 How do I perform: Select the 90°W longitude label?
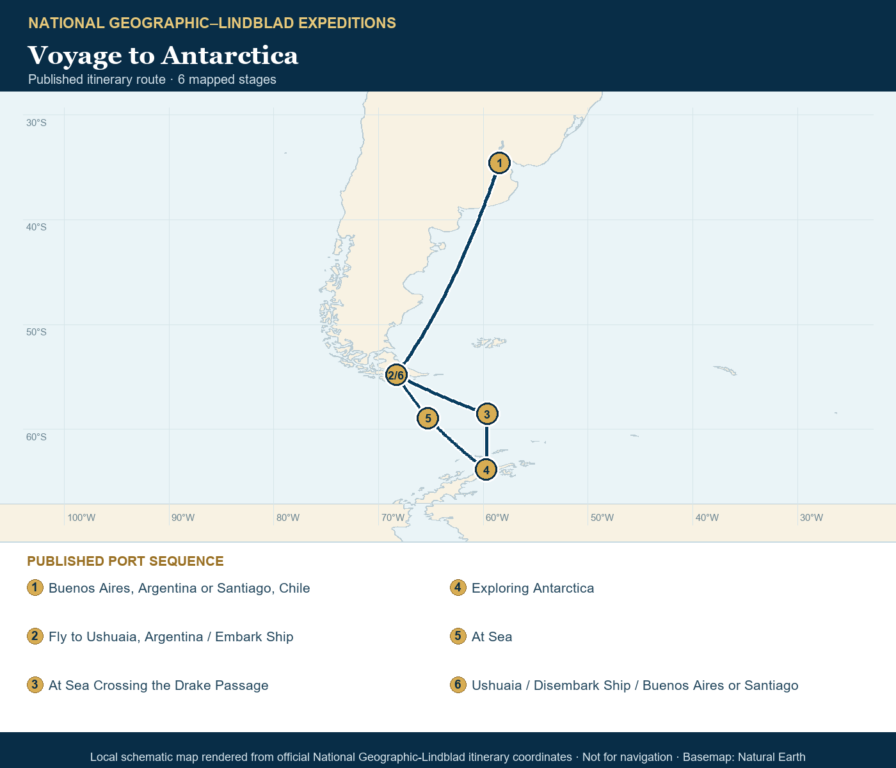coord(183,517)
